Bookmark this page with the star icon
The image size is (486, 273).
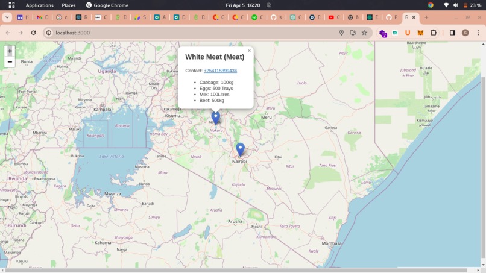(x=364, y=33)
